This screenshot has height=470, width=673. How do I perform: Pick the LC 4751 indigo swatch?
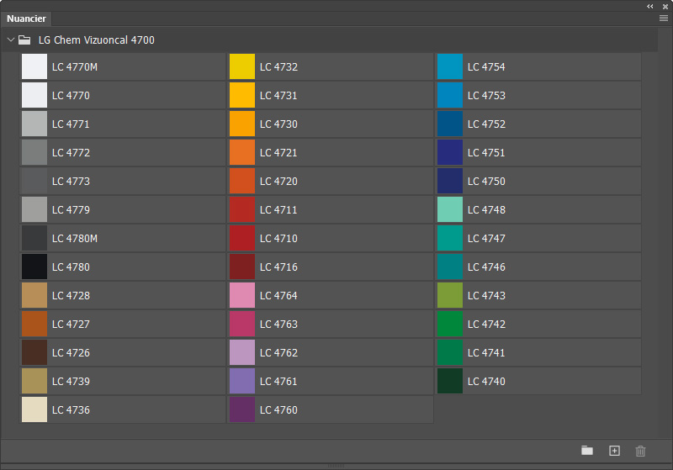[450, 152]
